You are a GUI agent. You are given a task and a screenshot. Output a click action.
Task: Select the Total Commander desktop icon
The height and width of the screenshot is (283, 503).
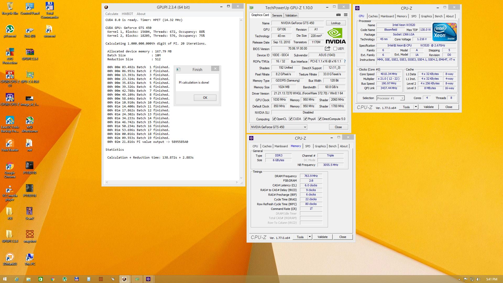(x=50, y=10)
